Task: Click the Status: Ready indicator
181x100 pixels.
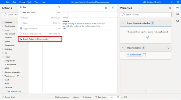Action: coord(9,97)
